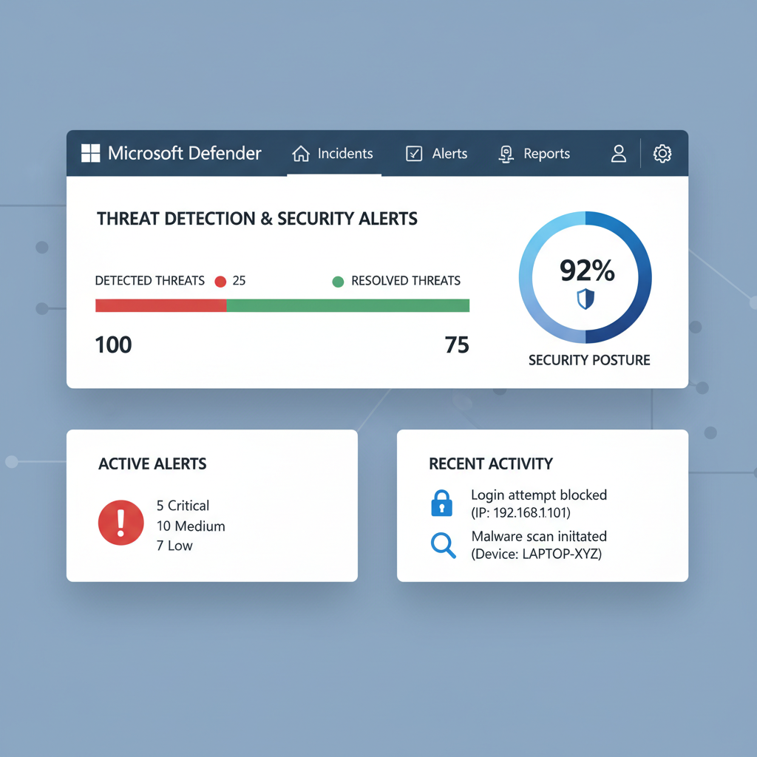Select the '7 Low' alerts line
Viewport: 757px width, 757px height.
[174, 546]
